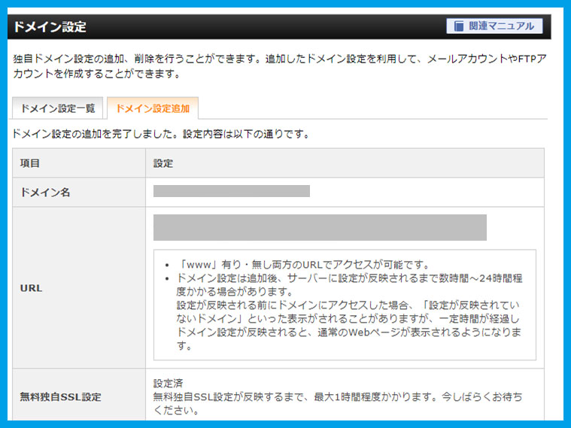Open the 関連マニュアル button text

click(501, 26)
